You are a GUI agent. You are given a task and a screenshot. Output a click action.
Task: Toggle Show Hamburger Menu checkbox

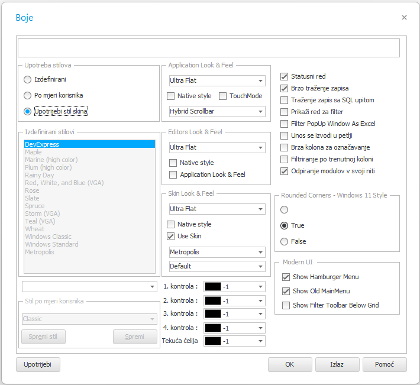coord(286,277)
